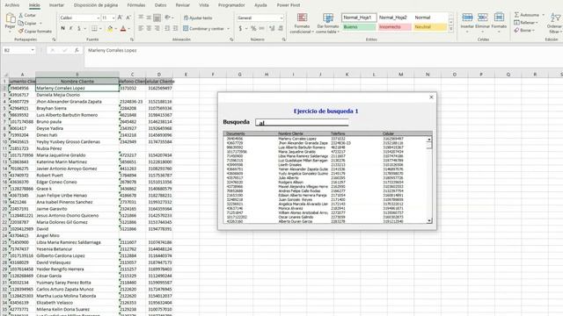The image size is (563, 316).
Task: Increase decimal places
Action: (x=272, y=28)
